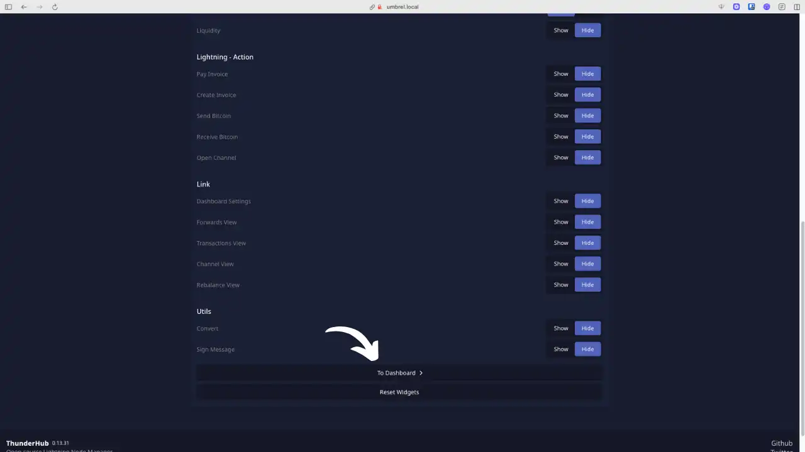Show the Channel View widget
805x452 pixels.
[561, 264]
